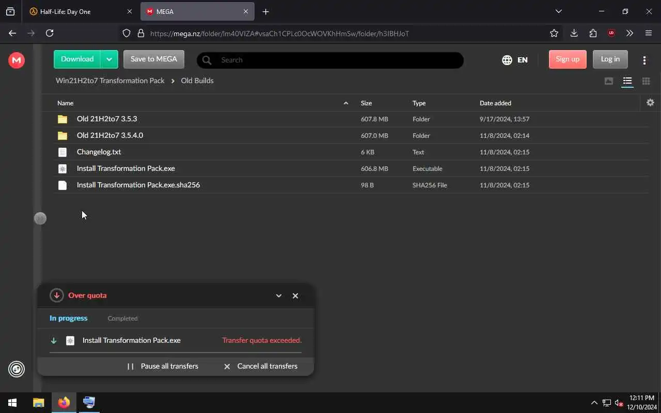Click the Log in button

(x=610, y=59)
